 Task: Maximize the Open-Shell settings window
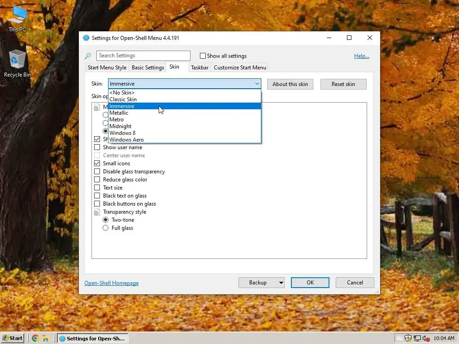pos(349,38)
